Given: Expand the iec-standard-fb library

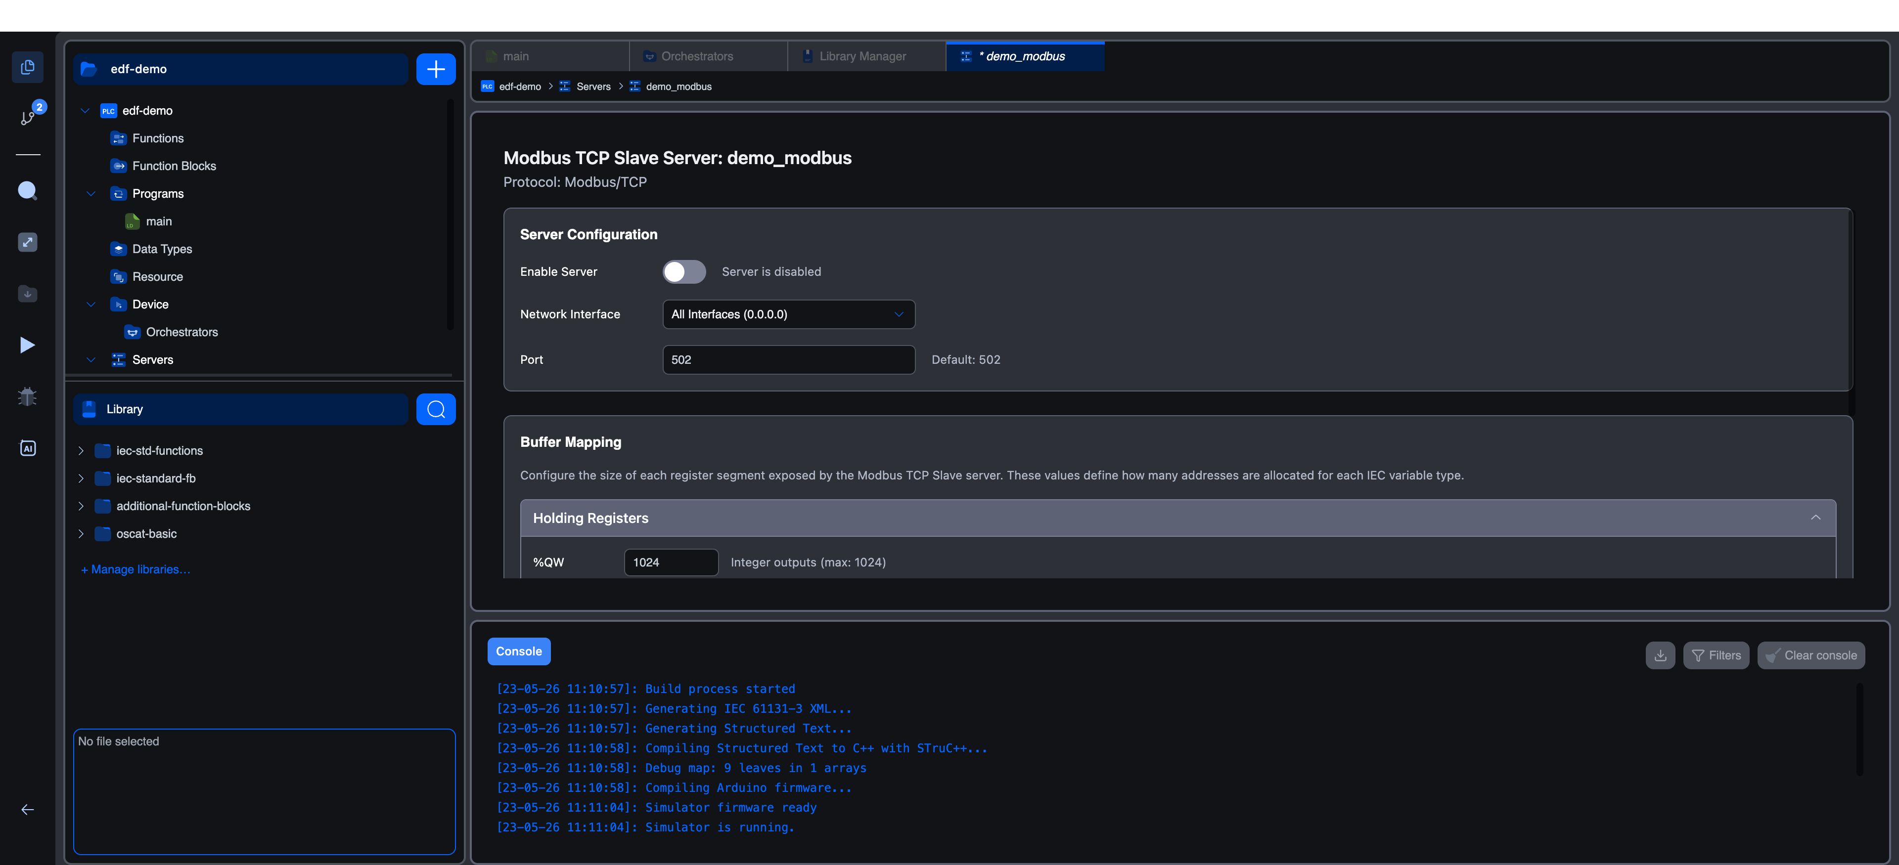Looking at the screenshot, I should pyautogui.click(x=81, y=478).
